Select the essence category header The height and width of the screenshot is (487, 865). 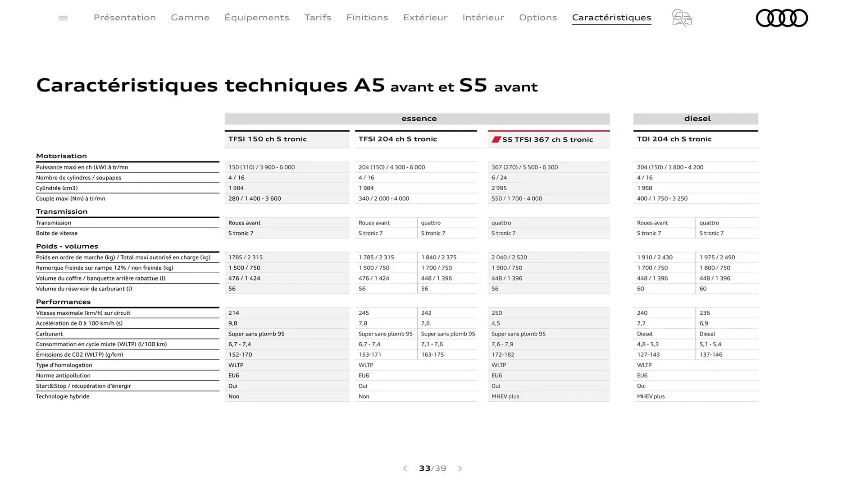(419, 119)
